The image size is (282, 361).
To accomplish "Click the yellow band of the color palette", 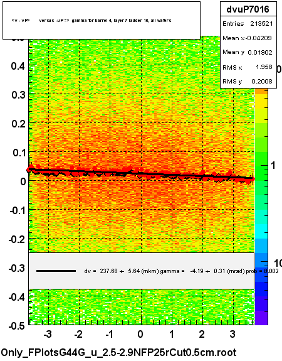I will click(261, 101).
